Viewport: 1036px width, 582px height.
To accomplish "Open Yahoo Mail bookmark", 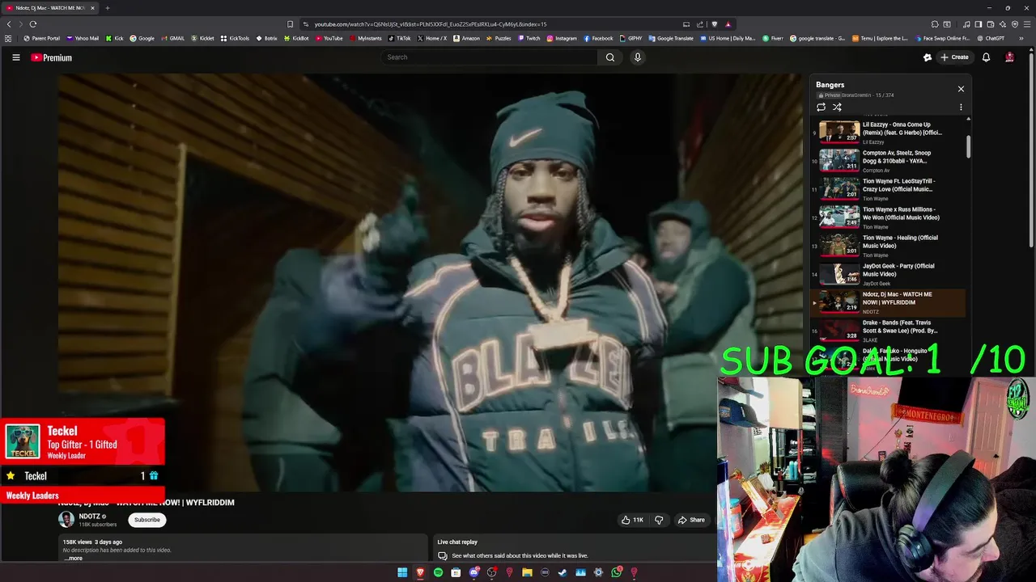I will click(x=83, y=38).
